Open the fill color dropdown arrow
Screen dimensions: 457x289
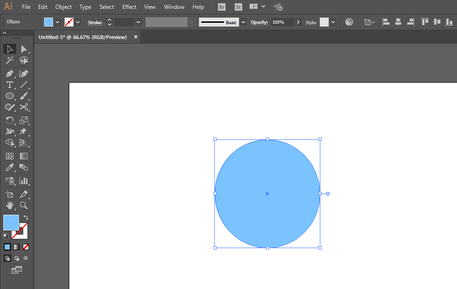[x=58, y=22]
